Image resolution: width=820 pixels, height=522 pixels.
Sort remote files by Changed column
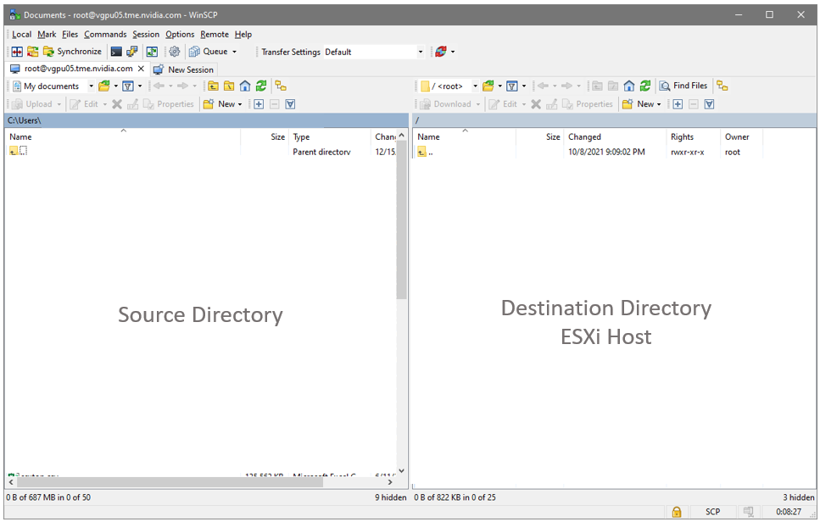[584, 136]
